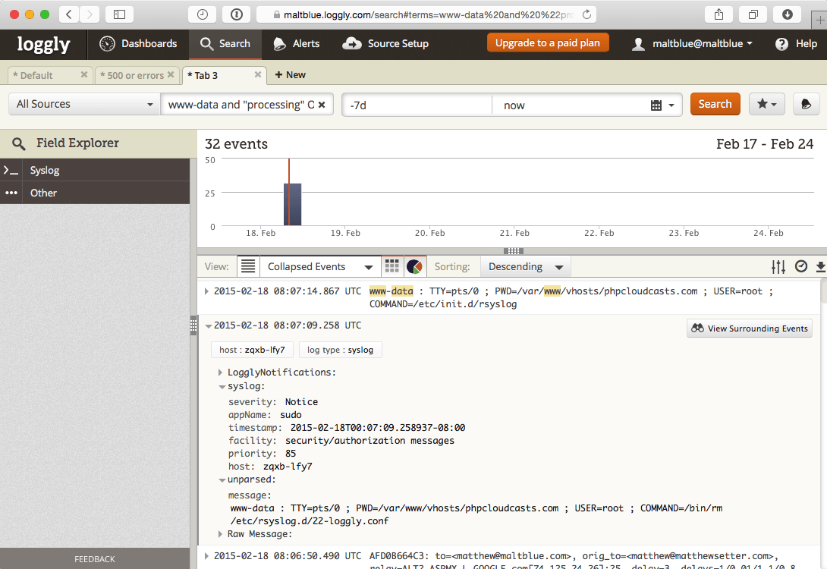Expand the 08:06:50.490 event

pos(206,556)
